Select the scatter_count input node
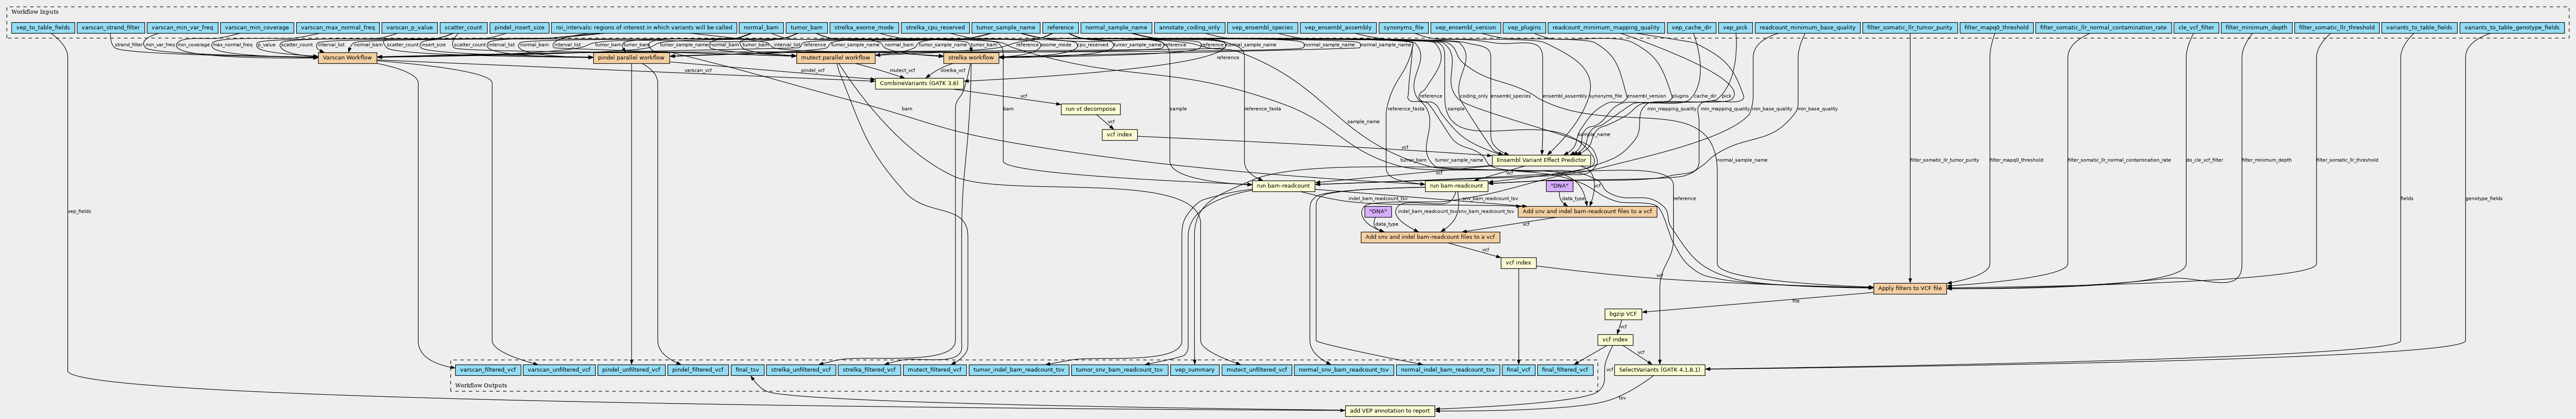 click(x=464, y=28)
